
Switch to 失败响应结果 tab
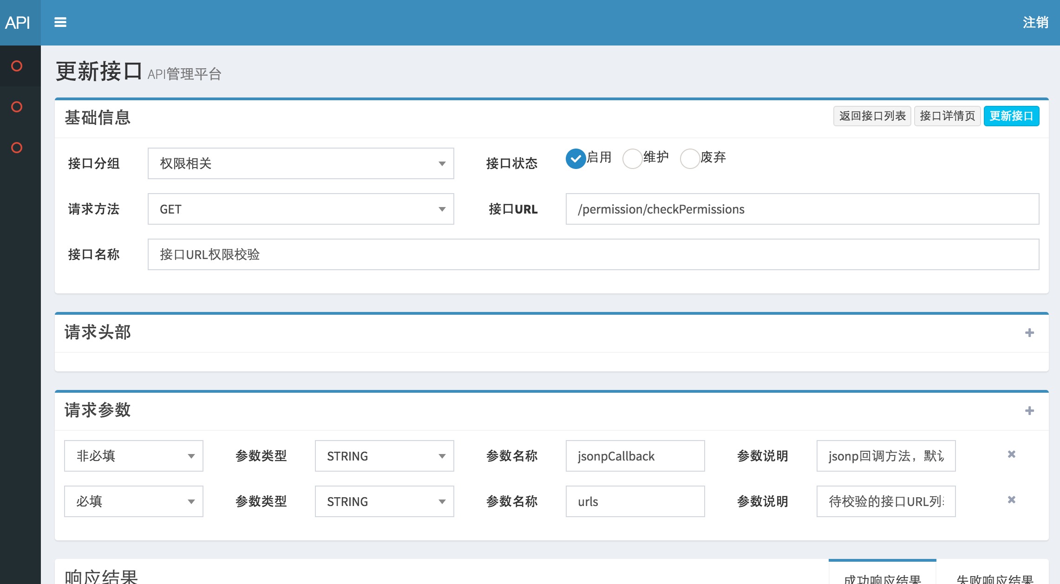(x=995, y=577)
